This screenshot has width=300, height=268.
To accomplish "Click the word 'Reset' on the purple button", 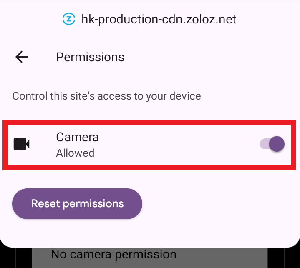I will coord(46,204).
